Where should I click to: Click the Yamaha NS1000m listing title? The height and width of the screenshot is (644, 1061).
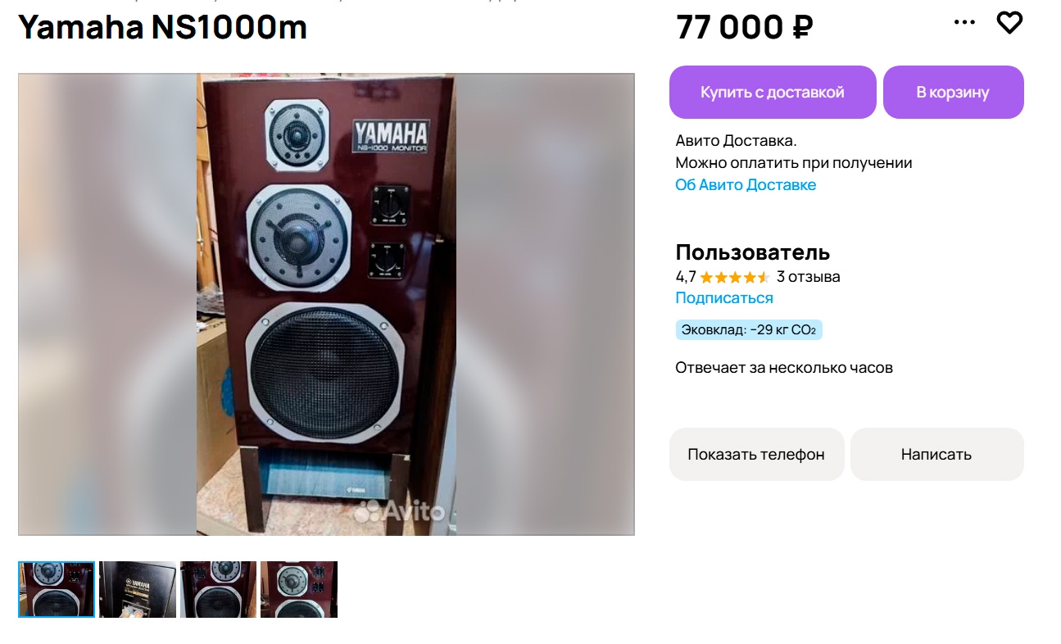[162, 27]
